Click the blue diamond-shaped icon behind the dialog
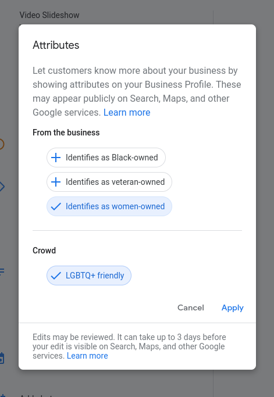Viewport: 274px width, 397px height. pos(2,187)
